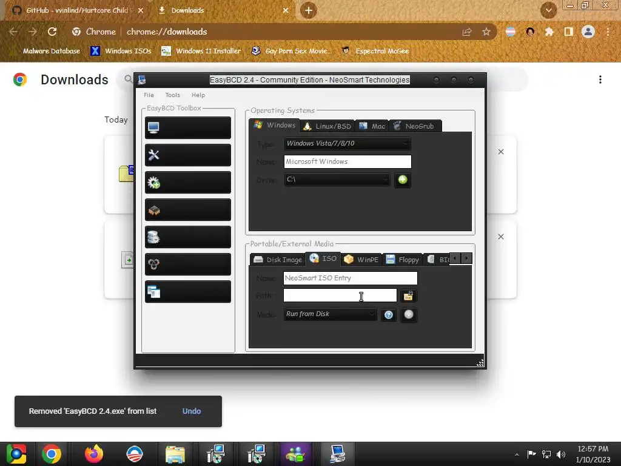Open Chrome side panel icon

[569, 32]
